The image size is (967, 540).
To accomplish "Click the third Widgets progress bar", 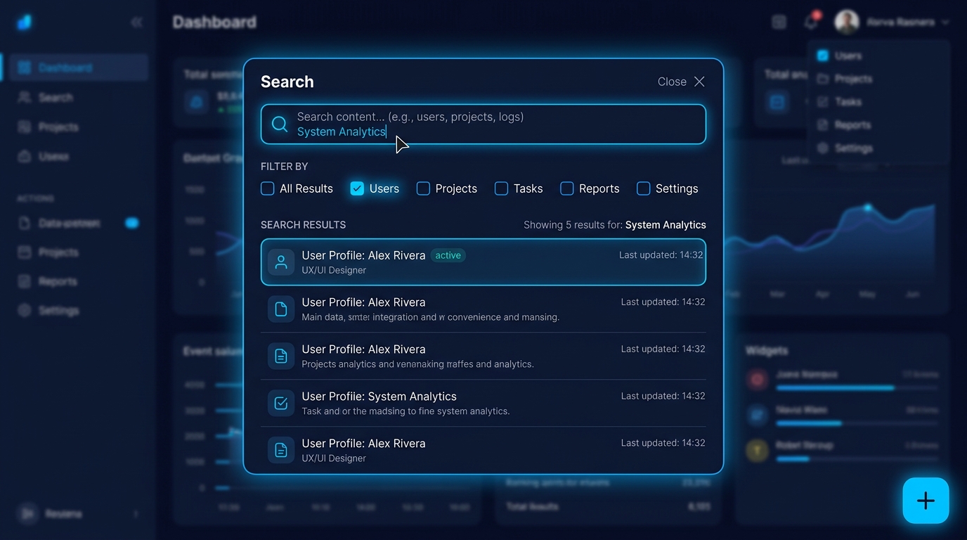I will [x=857, y=459].
